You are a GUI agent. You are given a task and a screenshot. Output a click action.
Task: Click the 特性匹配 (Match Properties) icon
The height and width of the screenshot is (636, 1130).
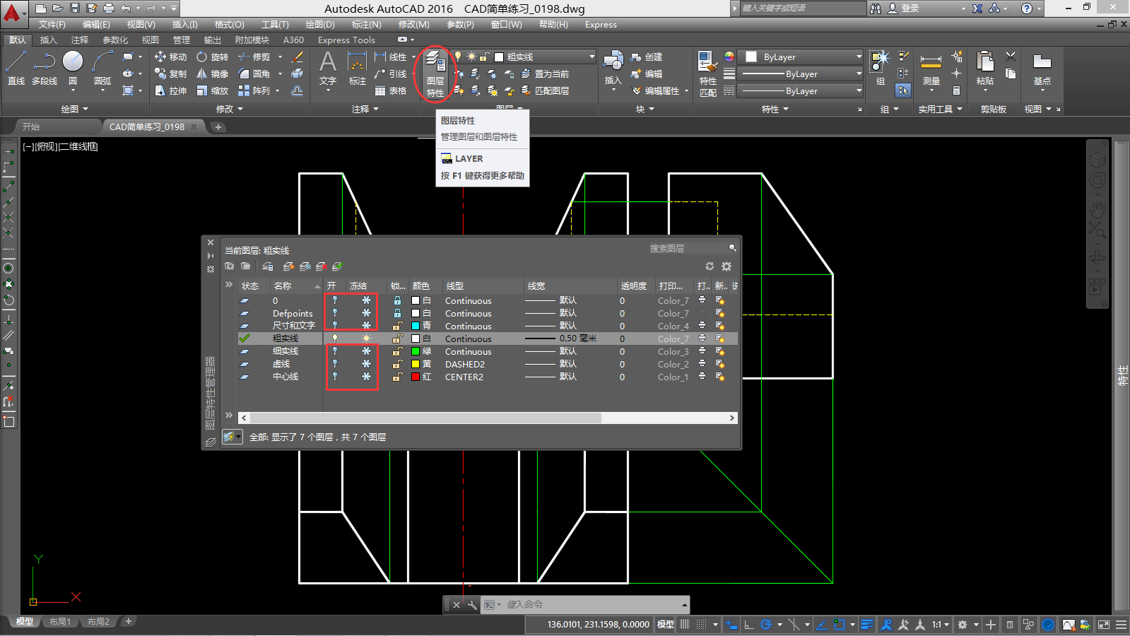pos(707,73)
